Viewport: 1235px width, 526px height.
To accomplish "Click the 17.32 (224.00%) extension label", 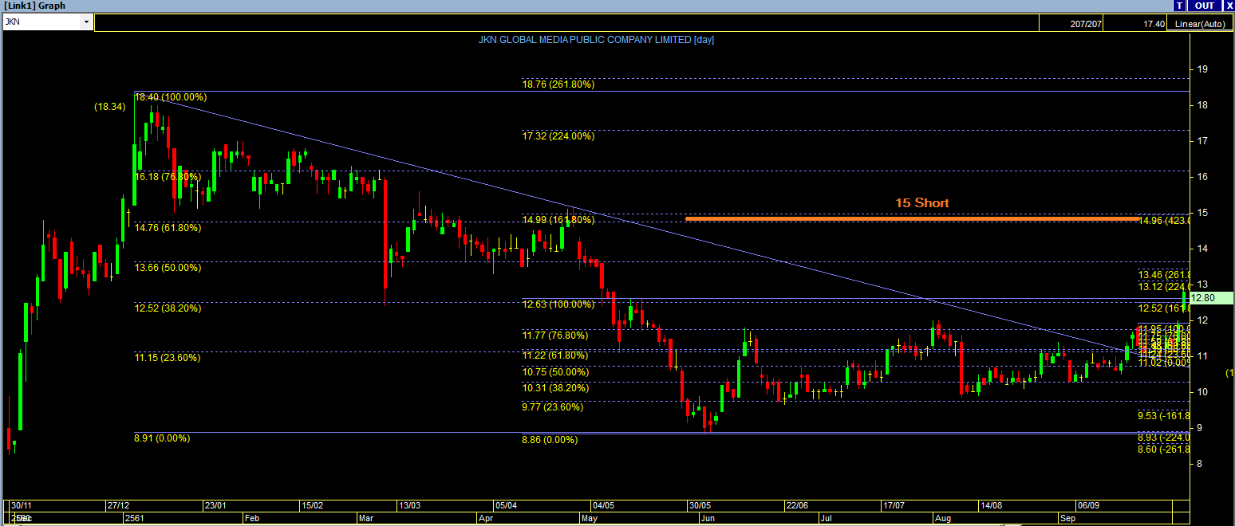I will point(558,136).
